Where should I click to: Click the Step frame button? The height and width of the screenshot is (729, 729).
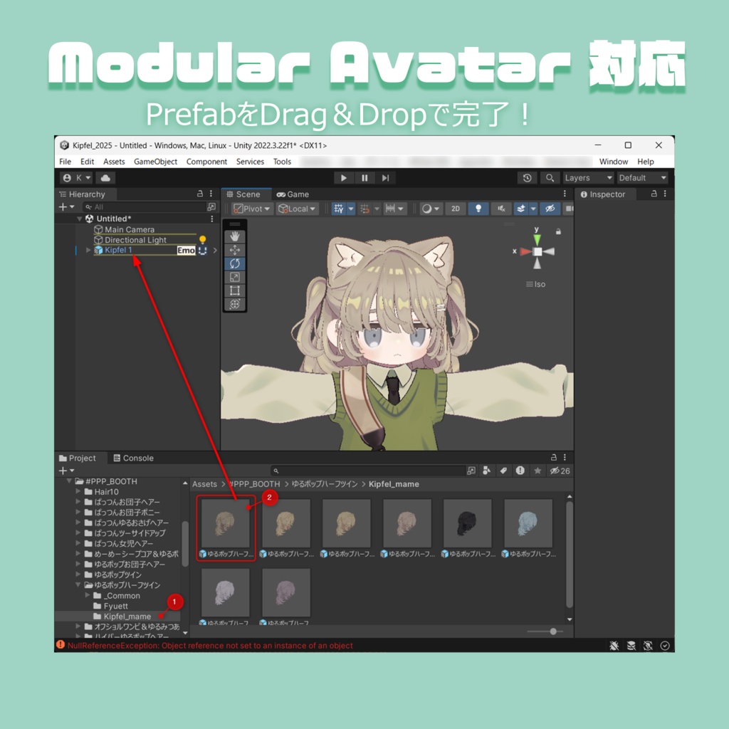tap(385, 177)
